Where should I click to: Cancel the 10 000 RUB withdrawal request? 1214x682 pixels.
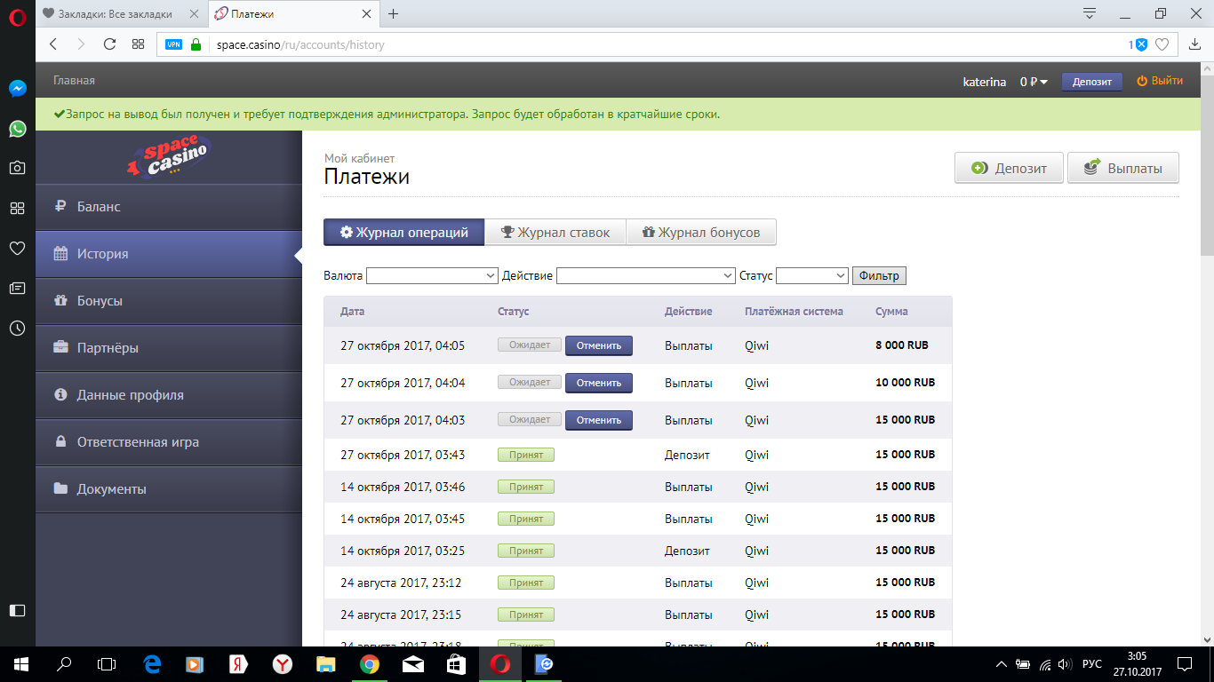click(x=599, y=383)
